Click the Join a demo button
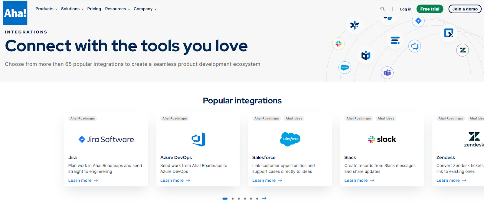Viewport: 484px width, 205px height. tap(465, 9)
